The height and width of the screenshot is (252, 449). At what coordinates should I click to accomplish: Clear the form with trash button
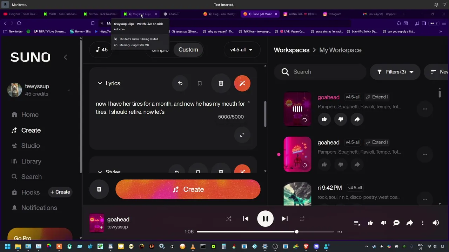pyautogui.click(x=99, y=189)
